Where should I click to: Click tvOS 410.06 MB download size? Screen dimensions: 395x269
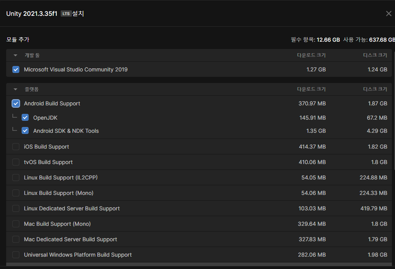[312, 162]
